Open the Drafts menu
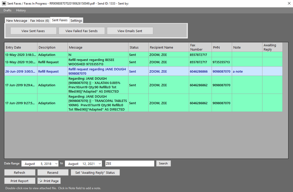 click(x=7, y=10)
